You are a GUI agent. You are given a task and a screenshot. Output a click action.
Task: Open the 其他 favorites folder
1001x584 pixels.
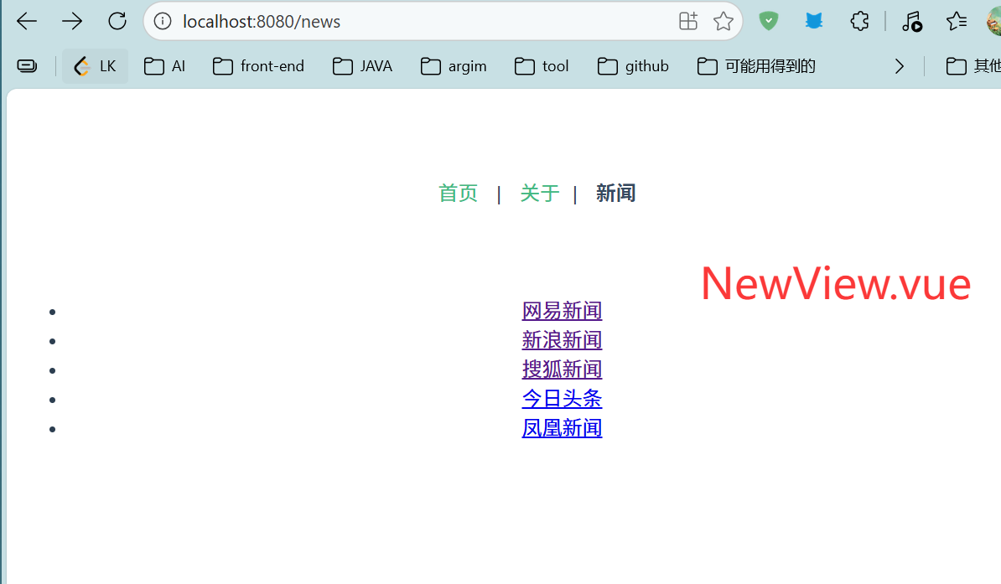pyautogui.click(x=972, y=66)
